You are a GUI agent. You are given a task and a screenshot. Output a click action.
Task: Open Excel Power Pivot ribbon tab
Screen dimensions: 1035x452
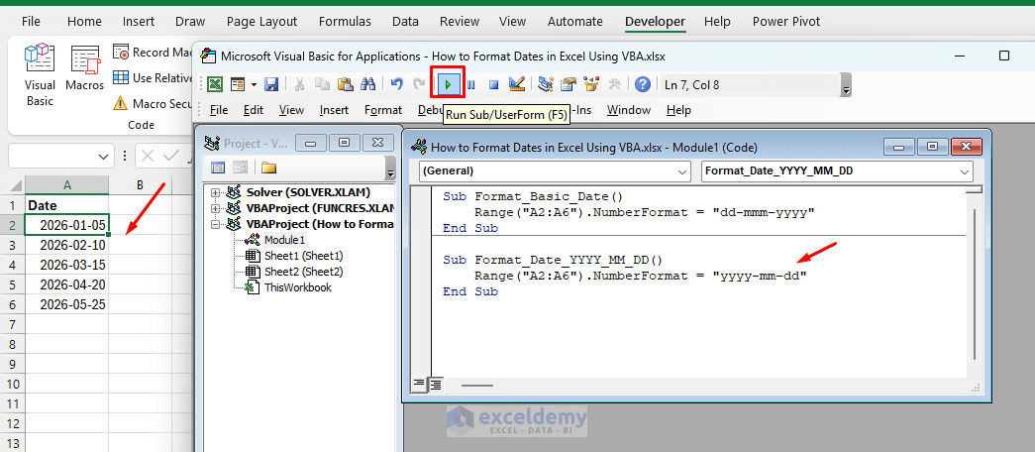click(786, 21)
